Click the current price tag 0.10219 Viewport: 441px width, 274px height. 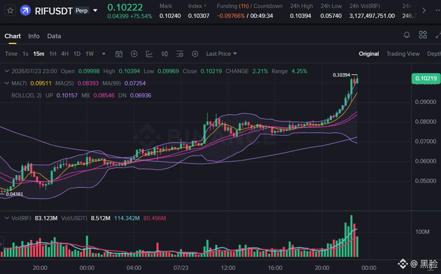pos(426,78)
